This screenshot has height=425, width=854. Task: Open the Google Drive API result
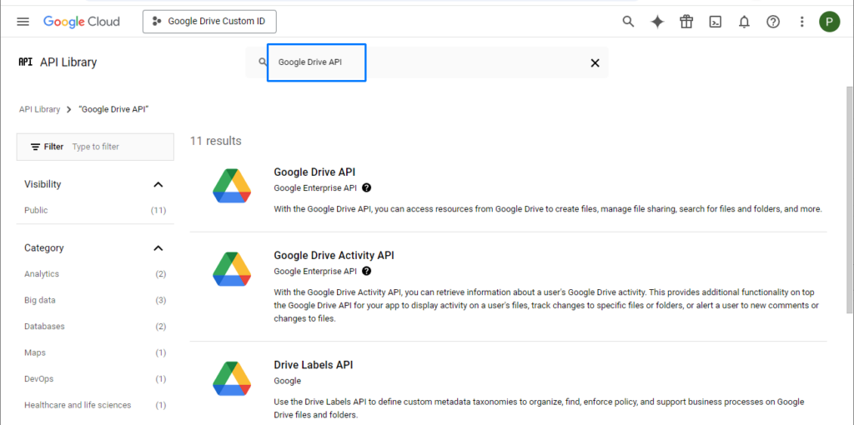point(314,172)
